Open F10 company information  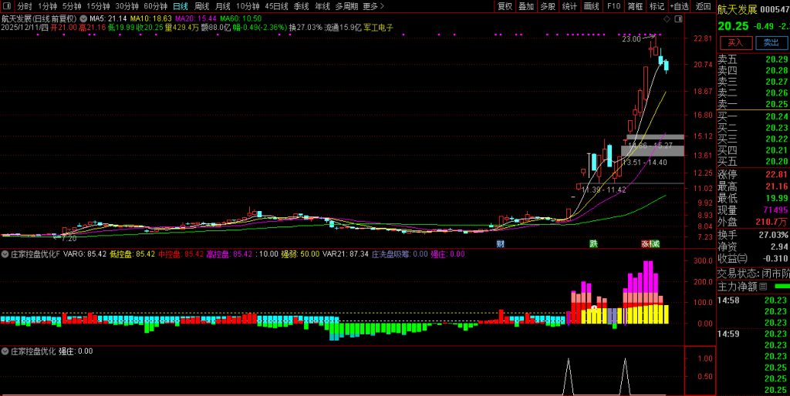[613, 6]
